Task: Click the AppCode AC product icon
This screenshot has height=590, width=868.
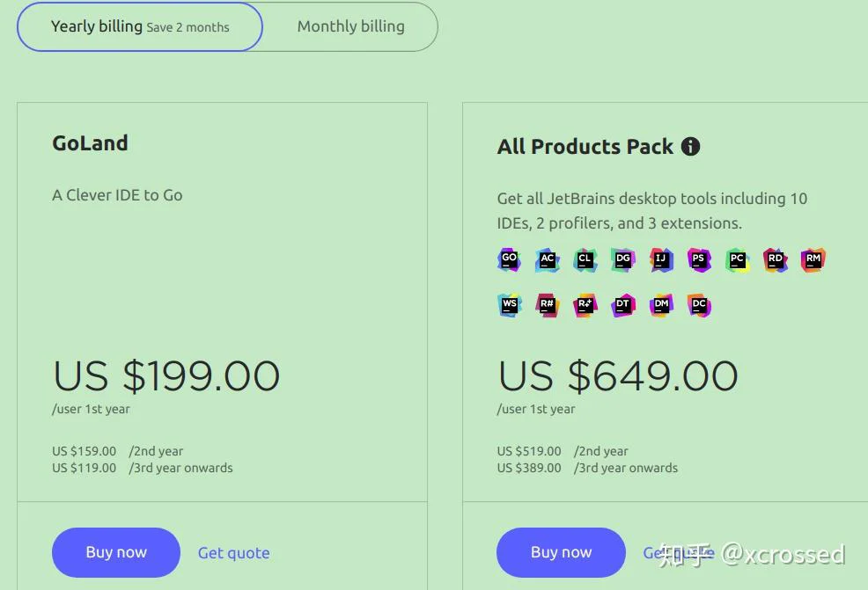Action: point(547,260)
